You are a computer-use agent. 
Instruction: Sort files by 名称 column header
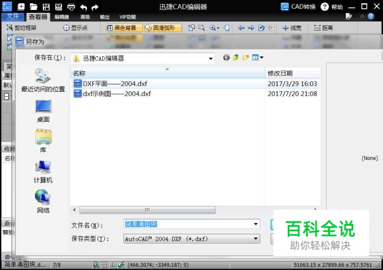pyautogui.click(x=168, y=73)
